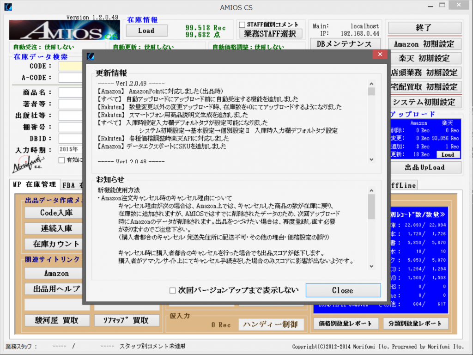Viewport: 473px width, 355px height.
Task: Switch to the FBA tab
Action: coord(72,185)
